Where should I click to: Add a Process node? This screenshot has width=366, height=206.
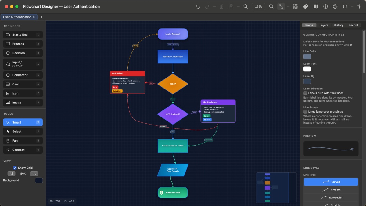[x=23, y=44]
